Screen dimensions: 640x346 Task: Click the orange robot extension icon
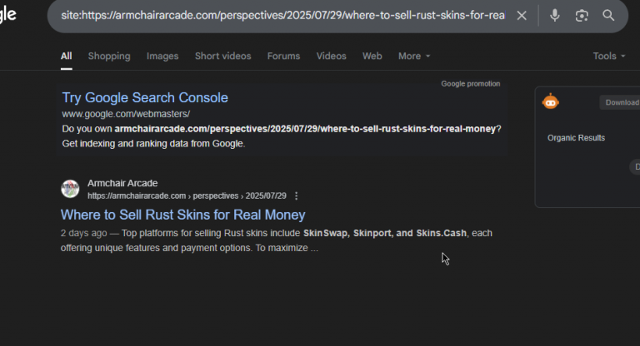click(x=550, y=101)
